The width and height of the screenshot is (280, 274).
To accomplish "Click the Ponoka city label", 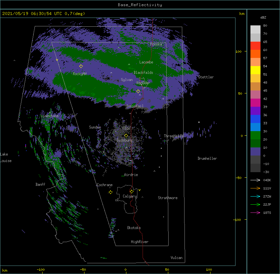I will pos(156,44).
